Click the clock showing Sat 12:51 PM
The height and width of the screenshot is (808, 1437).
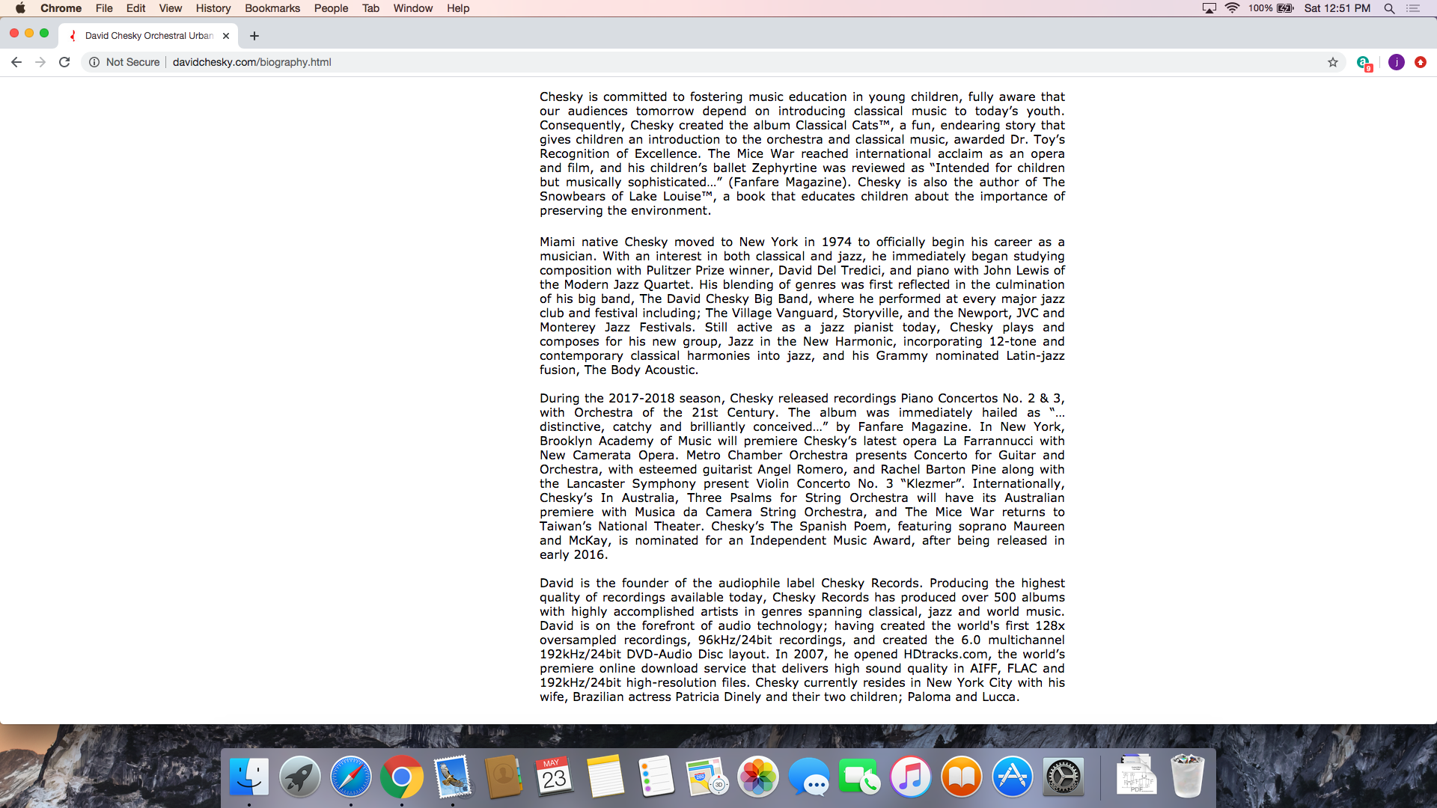click(1337, 8)
